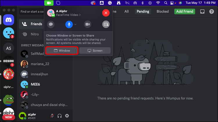Open the Pepe frog server
This screenshot has height=122, width=218.
[x=9, y=100]
